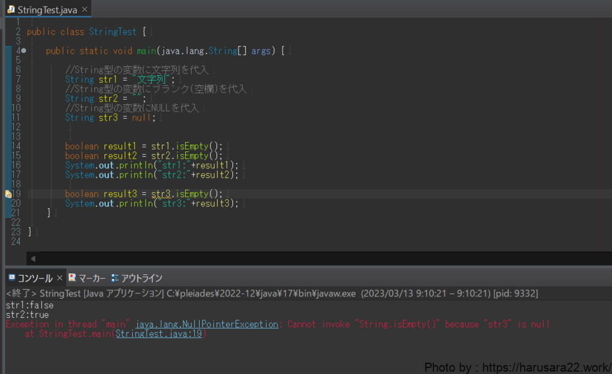Screen dimensions: 612x374
Task: Click the アウトライン tab's outline icon
Action: click(x=115, y=278)
